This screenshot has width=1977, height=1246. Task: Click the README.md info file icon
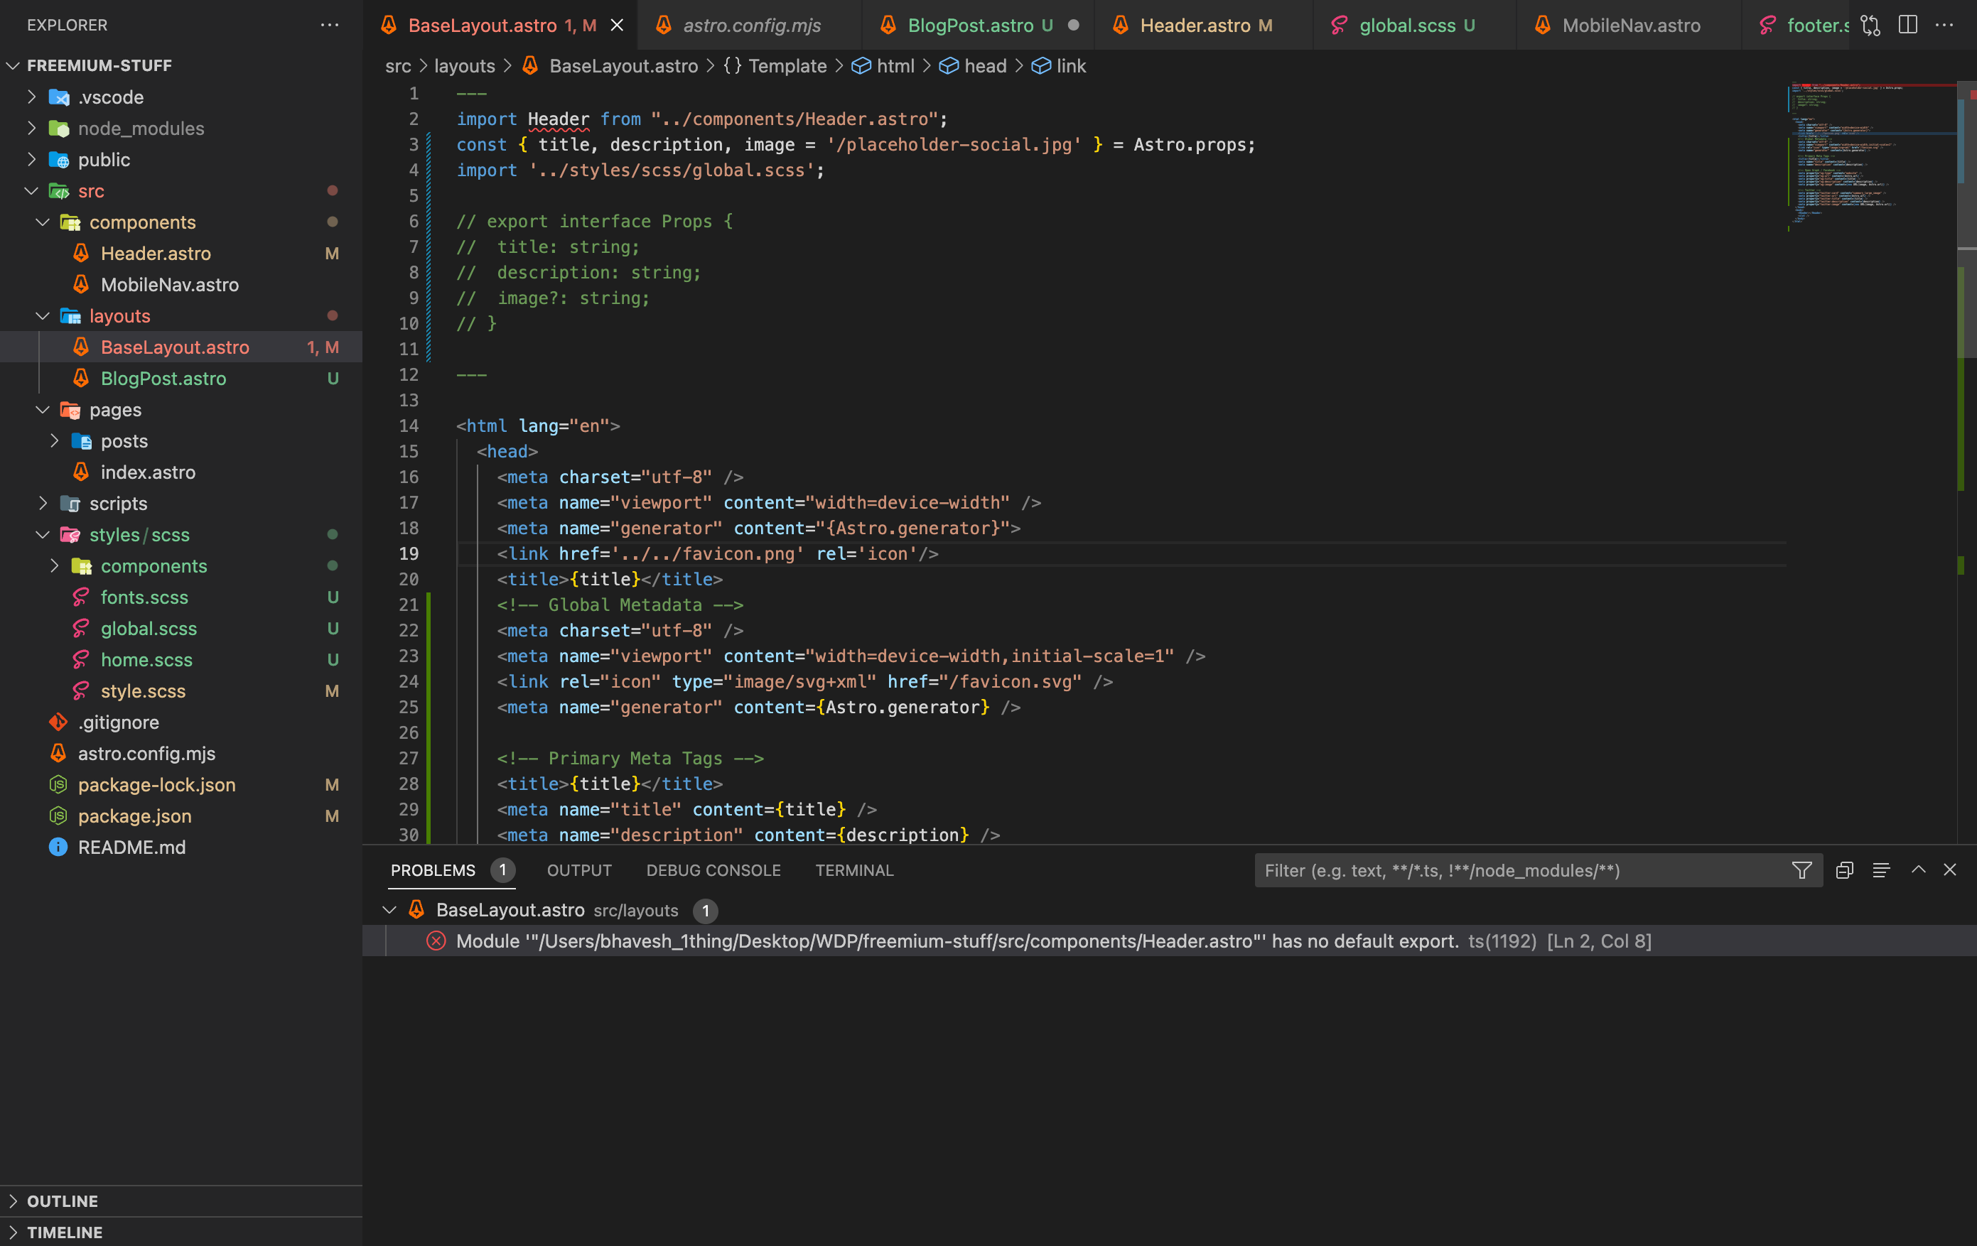coord(58,847)
